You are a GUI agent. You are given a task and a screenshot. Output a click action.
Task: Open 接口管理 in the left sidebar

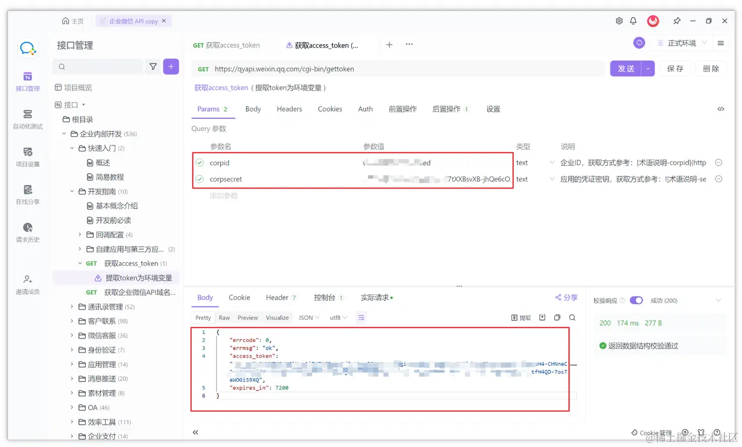tap(27, 82)
